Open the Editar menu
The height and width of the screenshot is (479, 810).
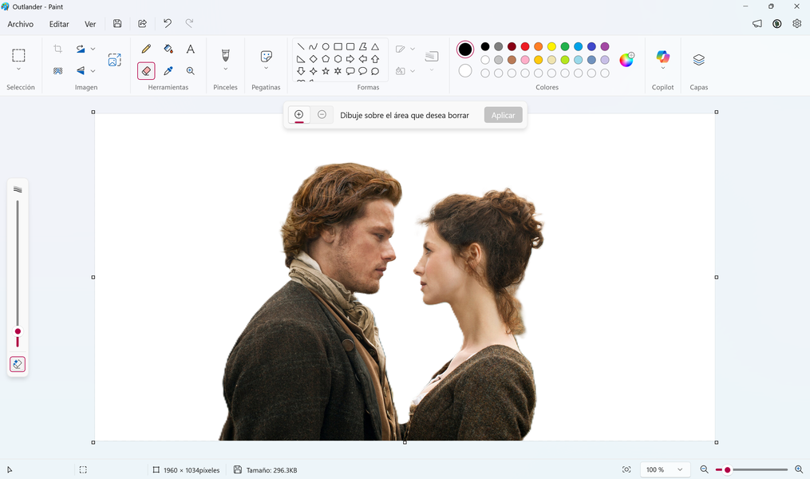(x=59, y=24)
